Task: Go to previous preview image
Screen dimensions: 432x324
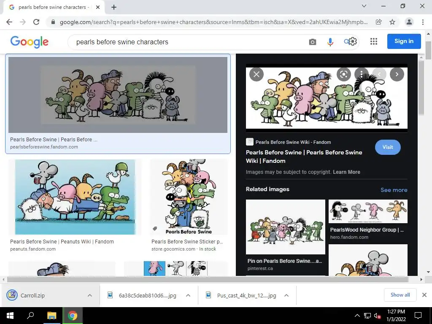Action: [379, 74]
